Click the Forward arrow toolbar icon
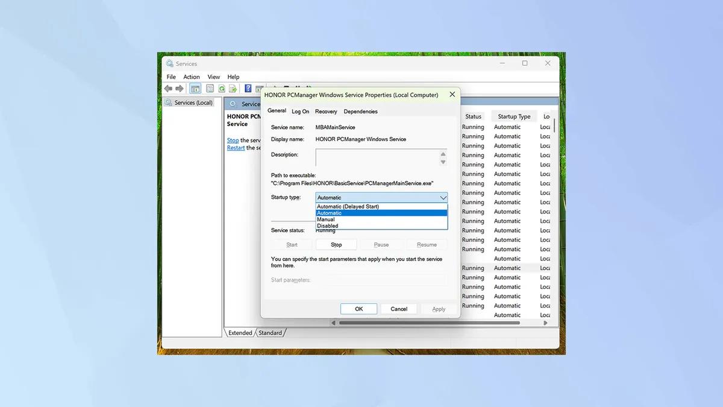The width and height of the screenshot is (723, 407). pos(180,89)
